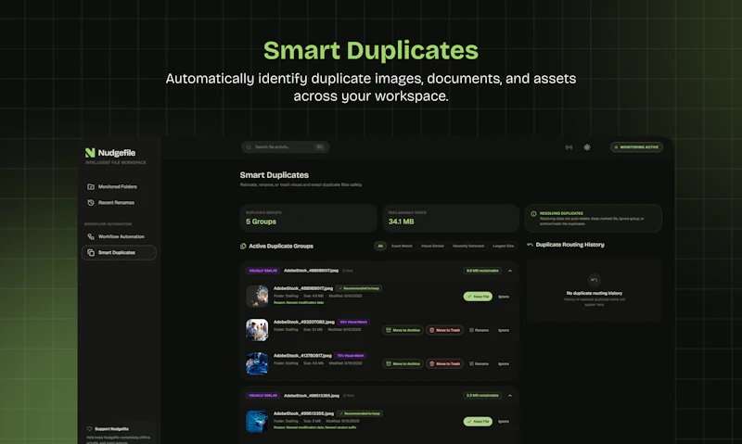
Task: Filter by Exact Match
Action: pyautogui.click(x=402, y=246)
